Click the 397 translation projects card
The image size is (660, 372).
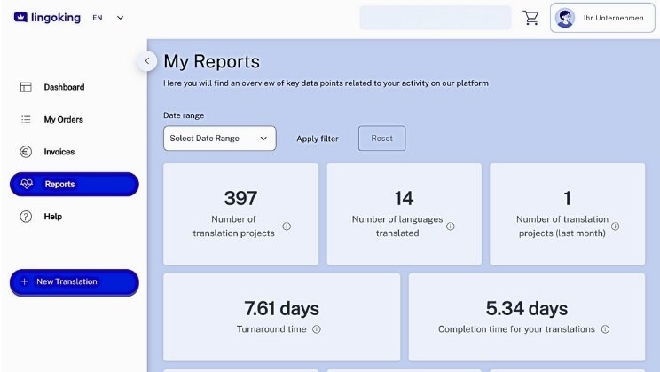click(240, 214)
